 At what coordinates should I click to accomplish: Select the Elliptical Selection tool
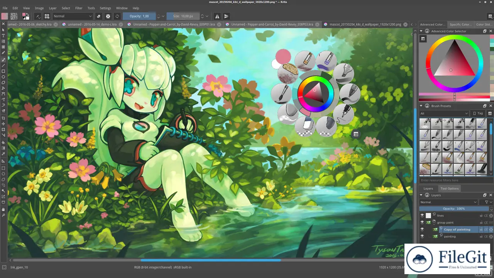point(3,174)
